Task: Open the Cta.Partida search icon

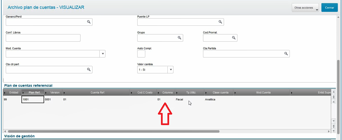Action: 286,54
